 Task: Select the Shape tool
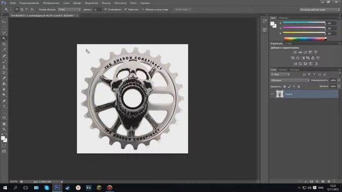(4, 118)
